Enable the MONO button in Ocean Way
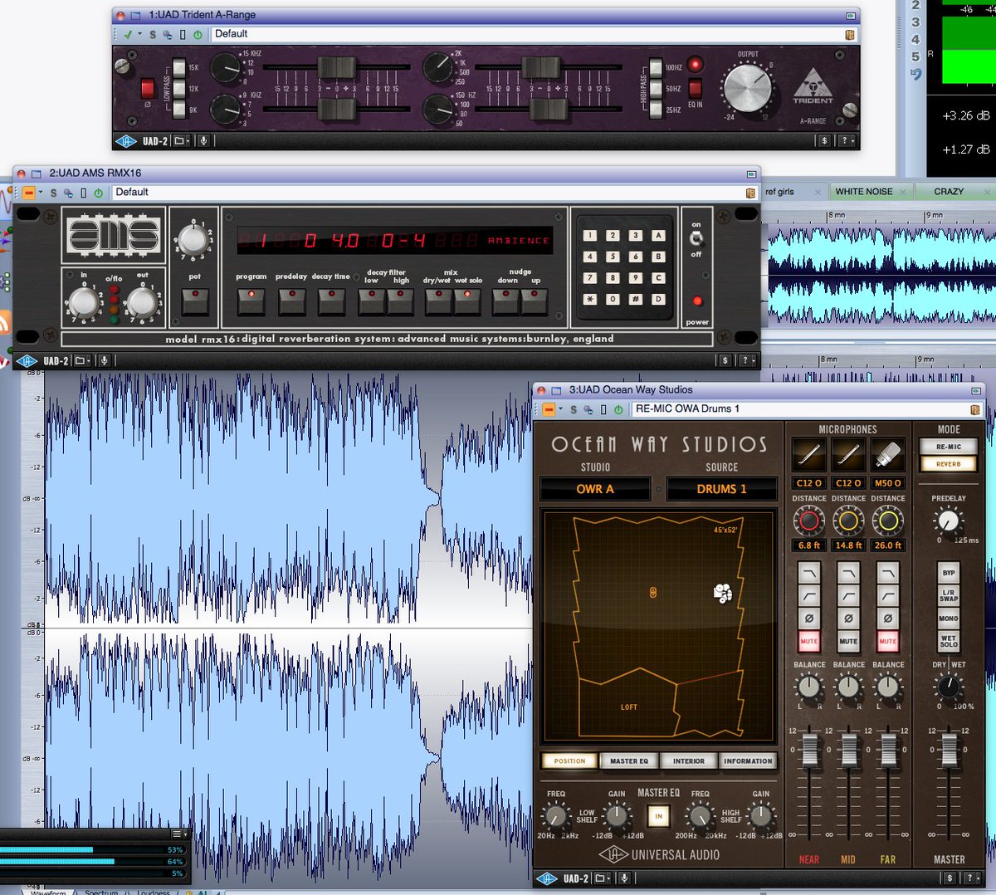996x895 pixels. pyautogui.click(x=949, y=619)
